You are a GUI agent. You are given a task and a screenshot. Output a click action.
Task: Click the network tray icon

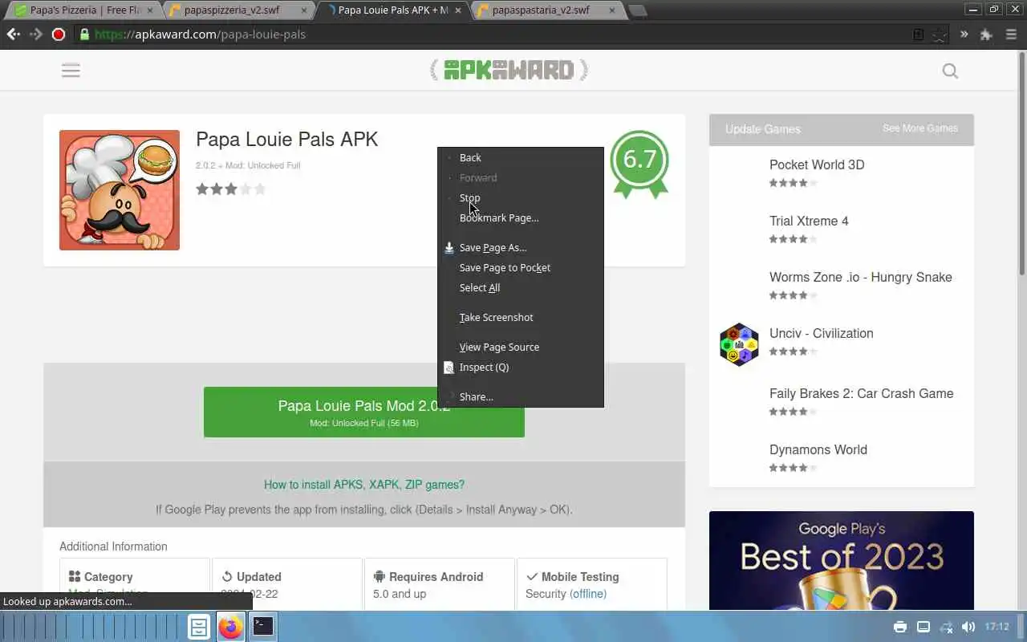(947, 627)
